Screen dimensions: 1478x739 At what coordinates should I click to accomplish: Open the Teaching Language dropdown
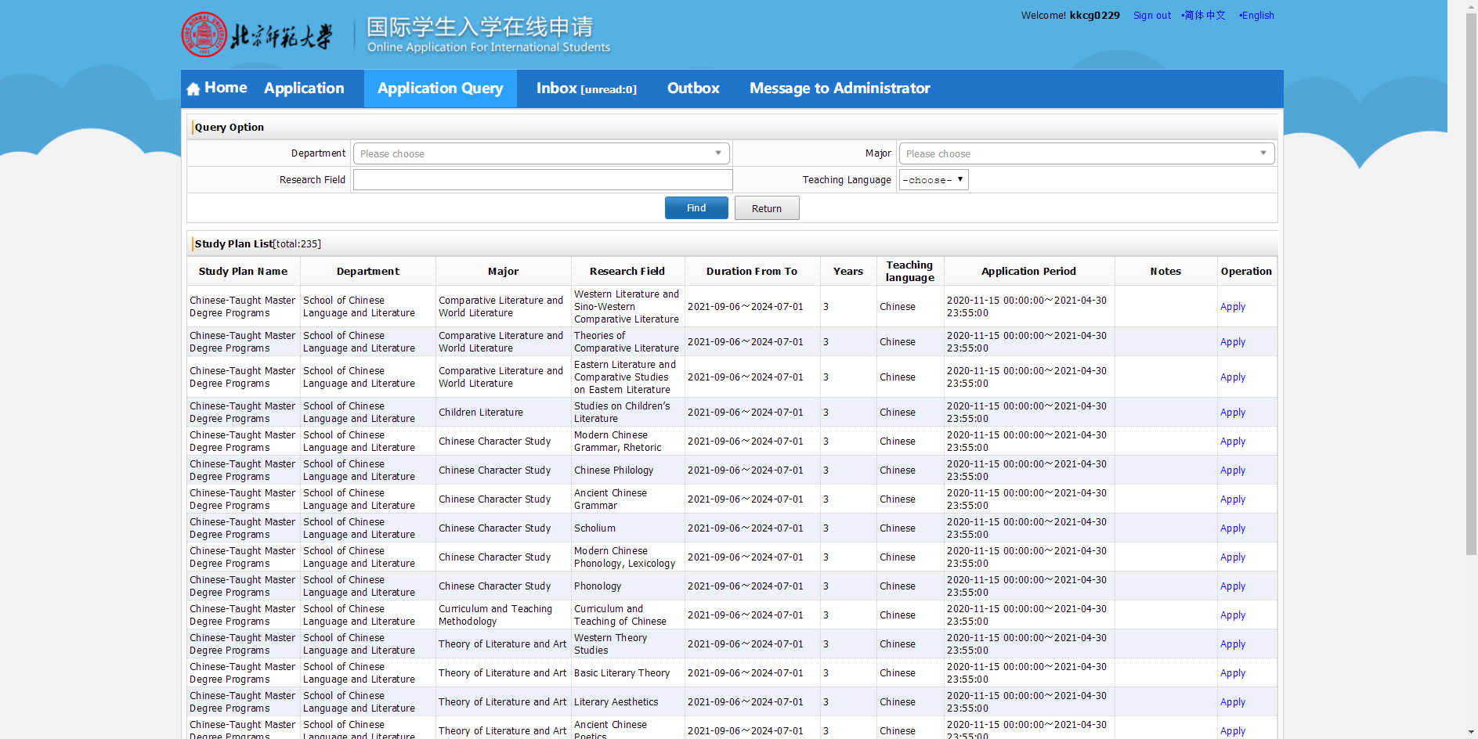click(934, 180)
